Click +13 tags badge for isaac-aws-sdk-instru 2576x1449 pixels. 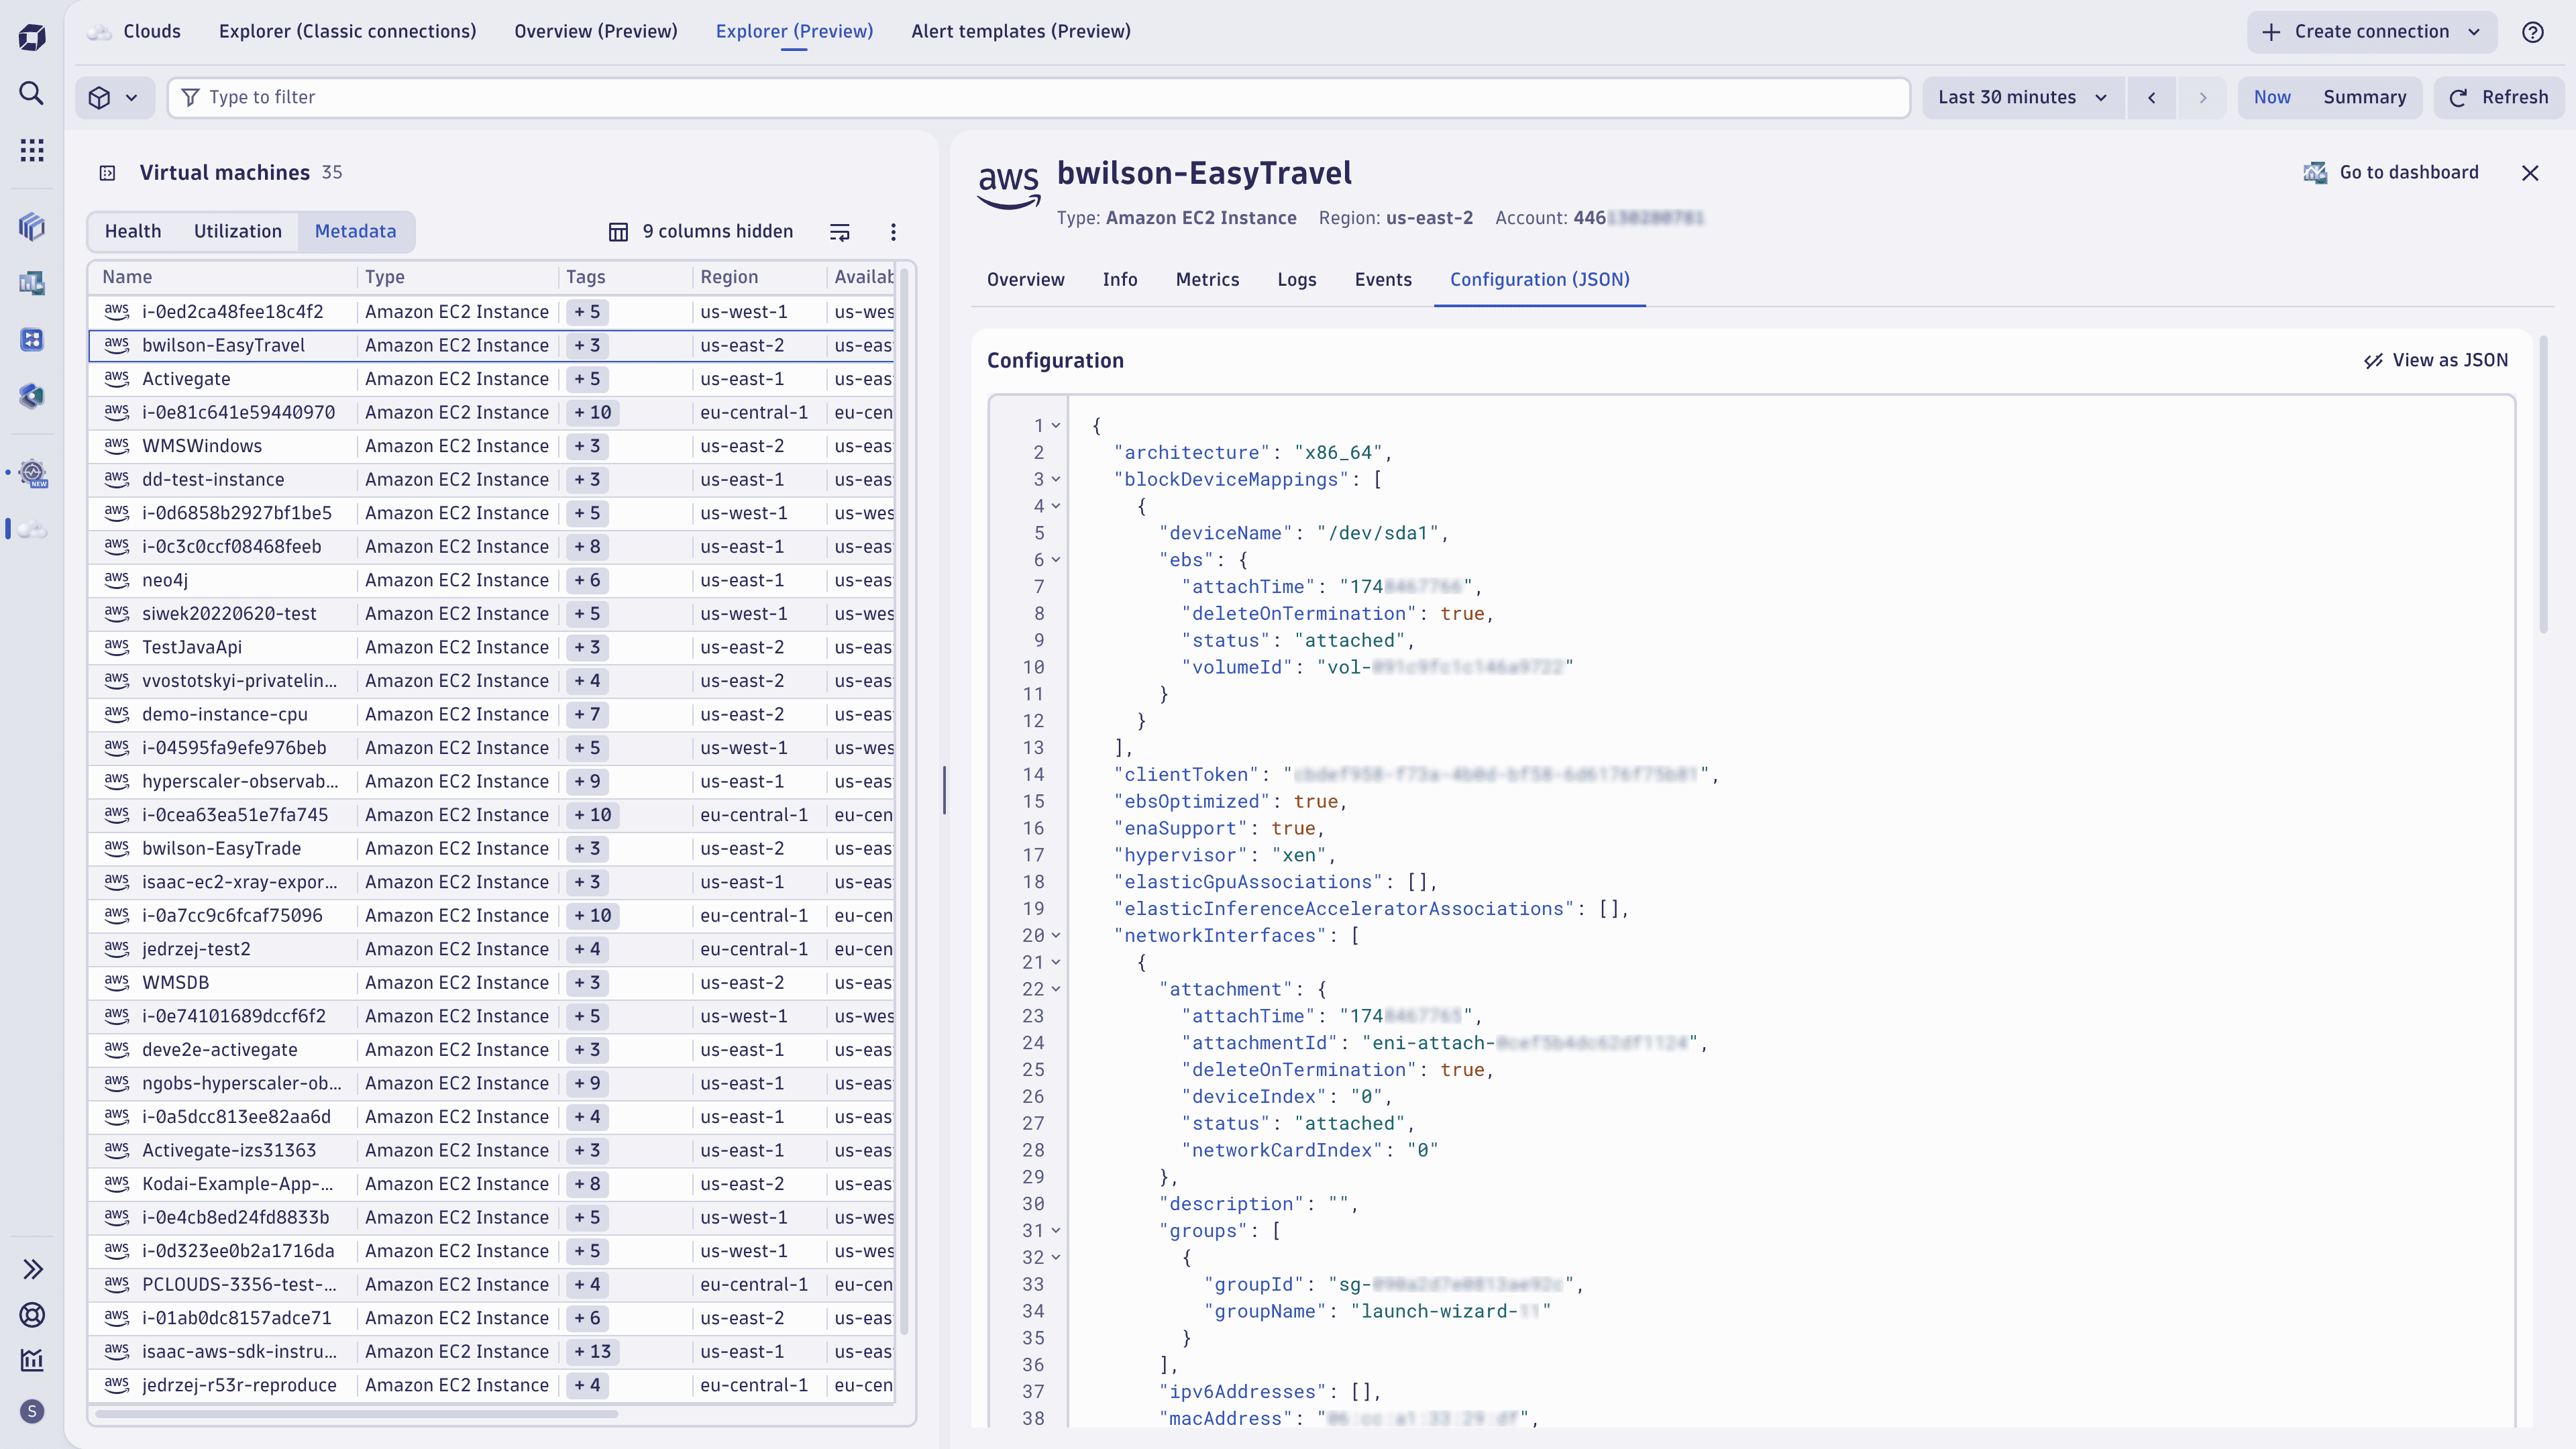(x=593, y=1352)
